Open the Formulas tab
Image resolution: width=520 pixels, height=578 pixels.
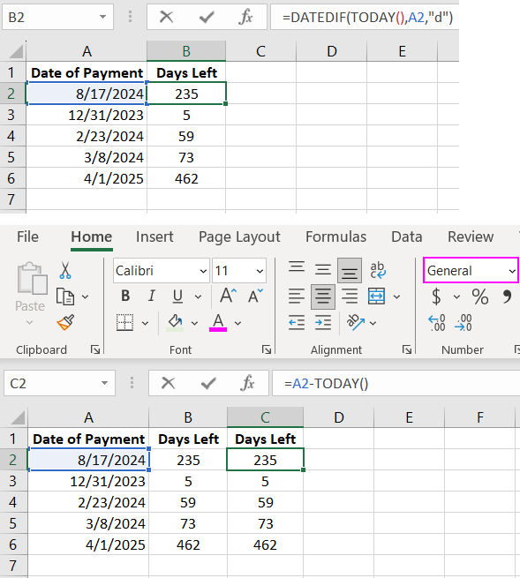[x=336, y=236]
